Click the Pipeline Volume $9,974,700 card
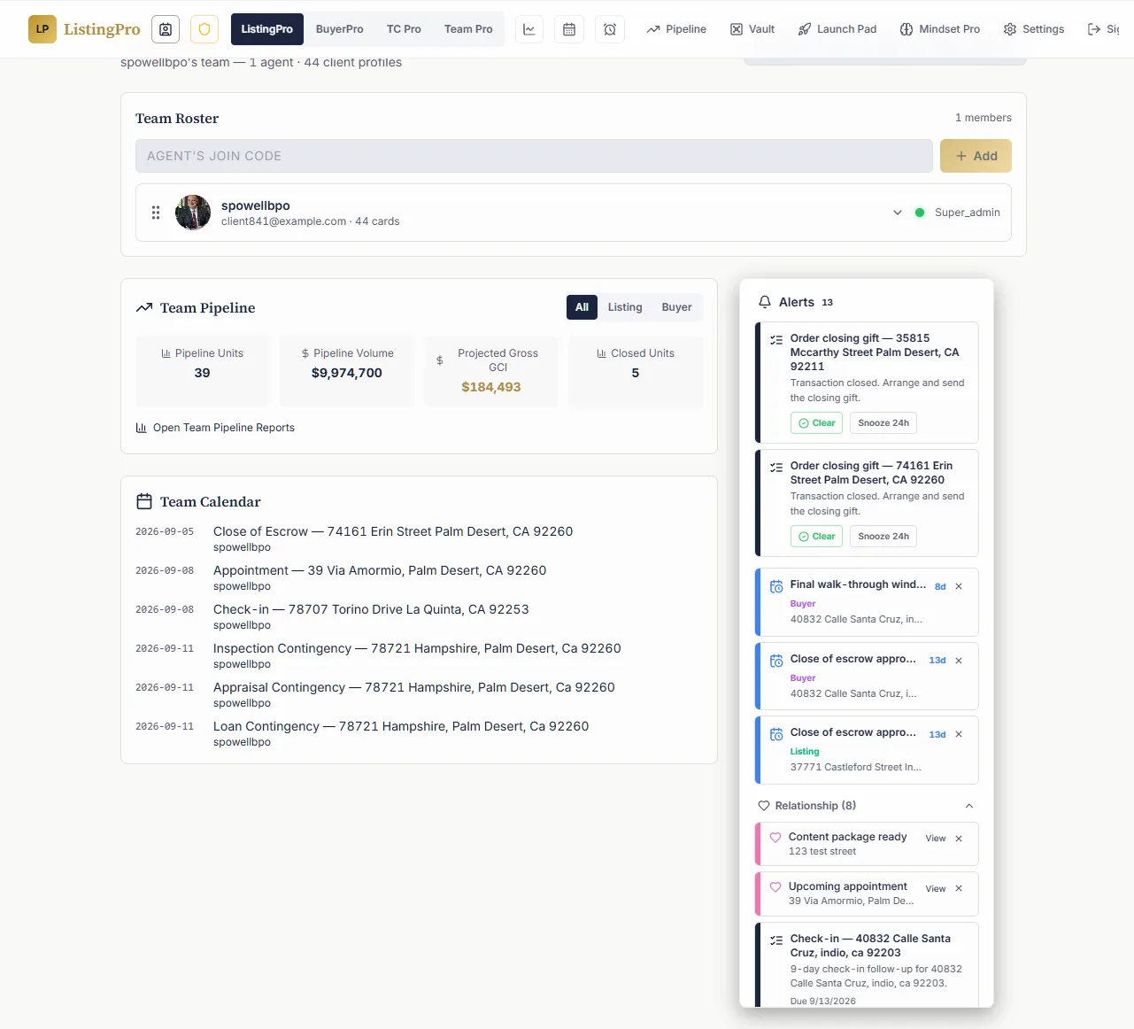This screenshot has height=1029, width=1134. 347,372
